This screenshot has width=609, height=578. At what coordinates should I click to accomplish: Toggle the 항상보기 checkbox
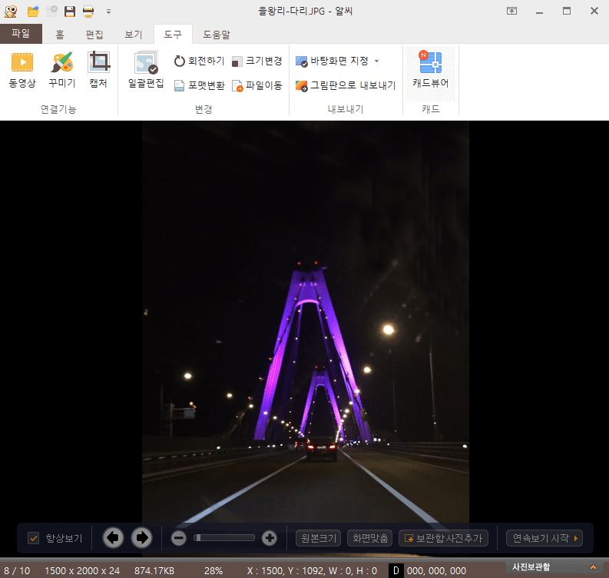click(34, 538)
